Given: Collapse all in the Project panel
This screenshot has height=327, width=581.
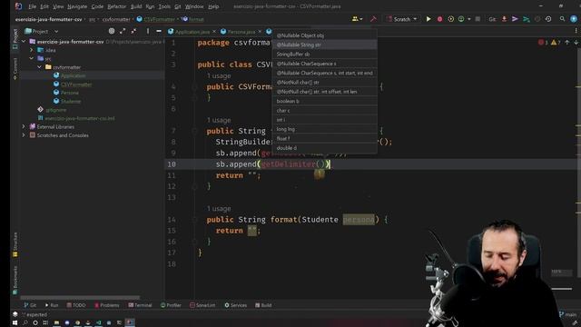Looking at the screenshot, I should [x=133, y=31].
